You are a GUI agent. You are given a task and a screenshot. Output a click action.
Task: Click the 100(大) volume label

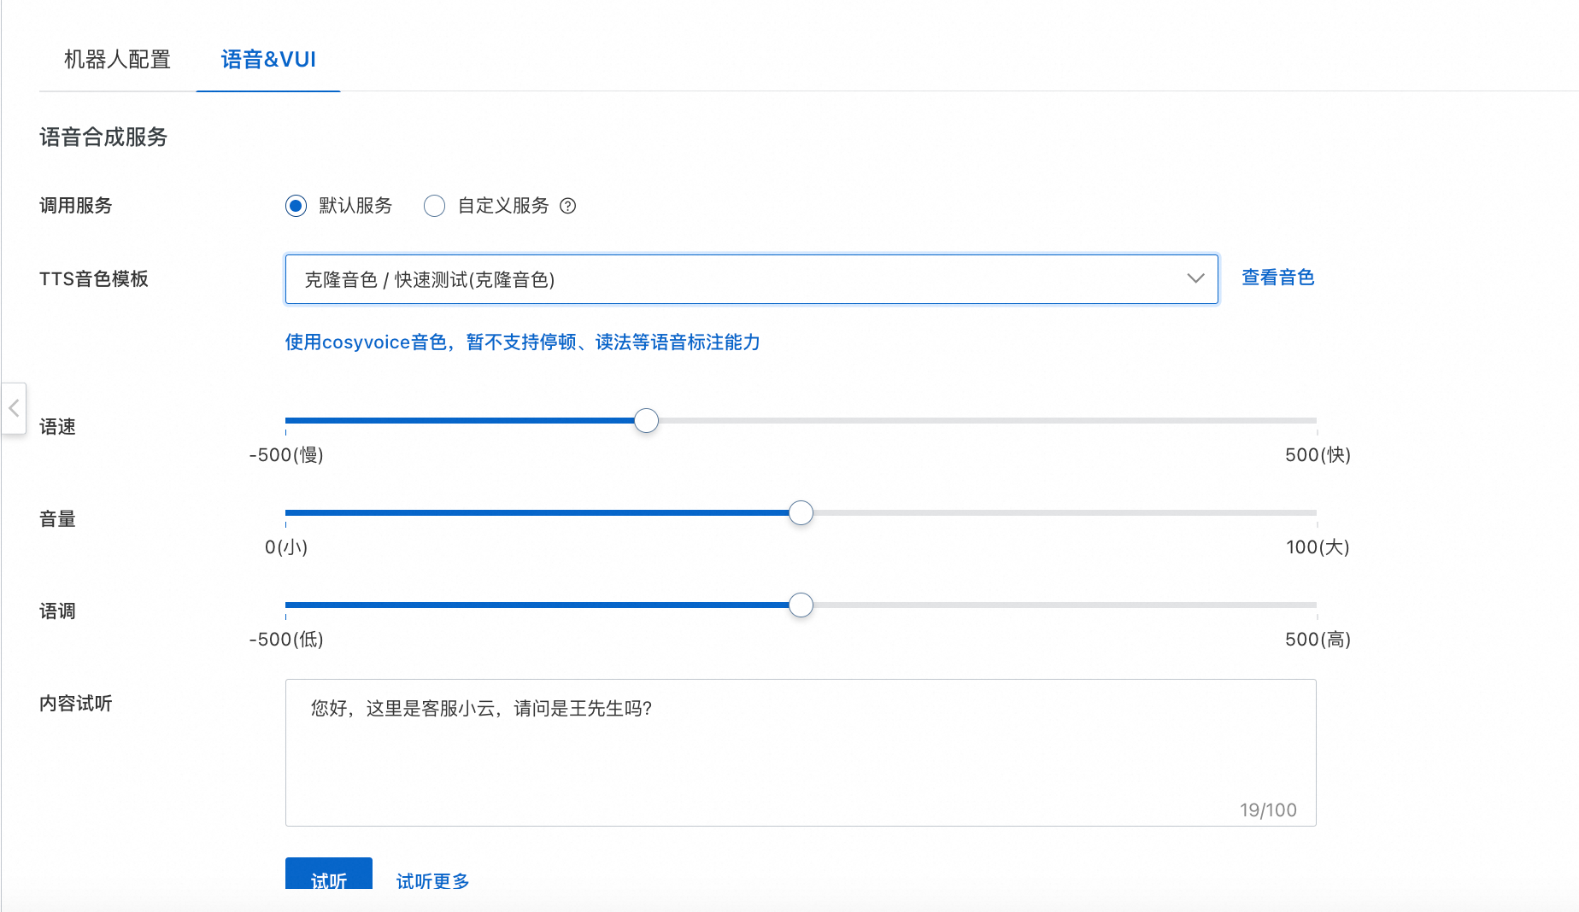point(1318,547)
